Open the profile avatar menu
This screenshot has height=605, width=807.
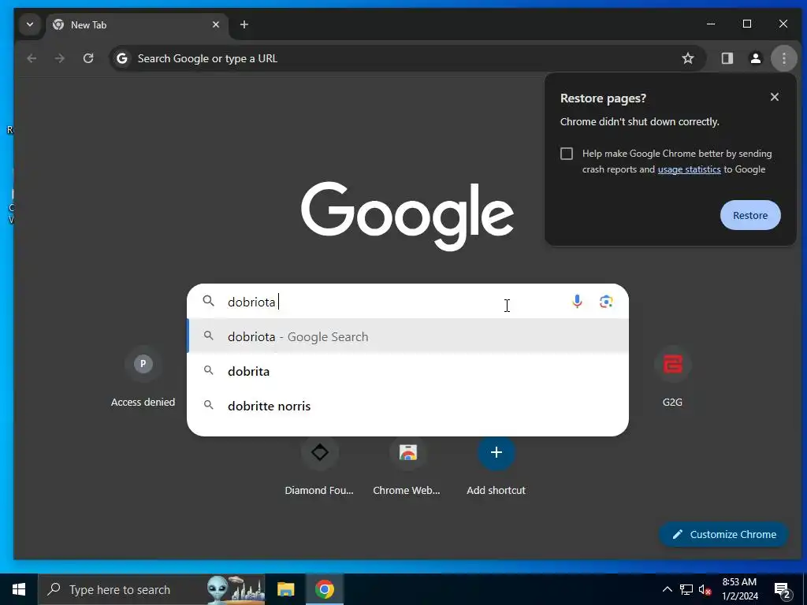click(756, 58)
